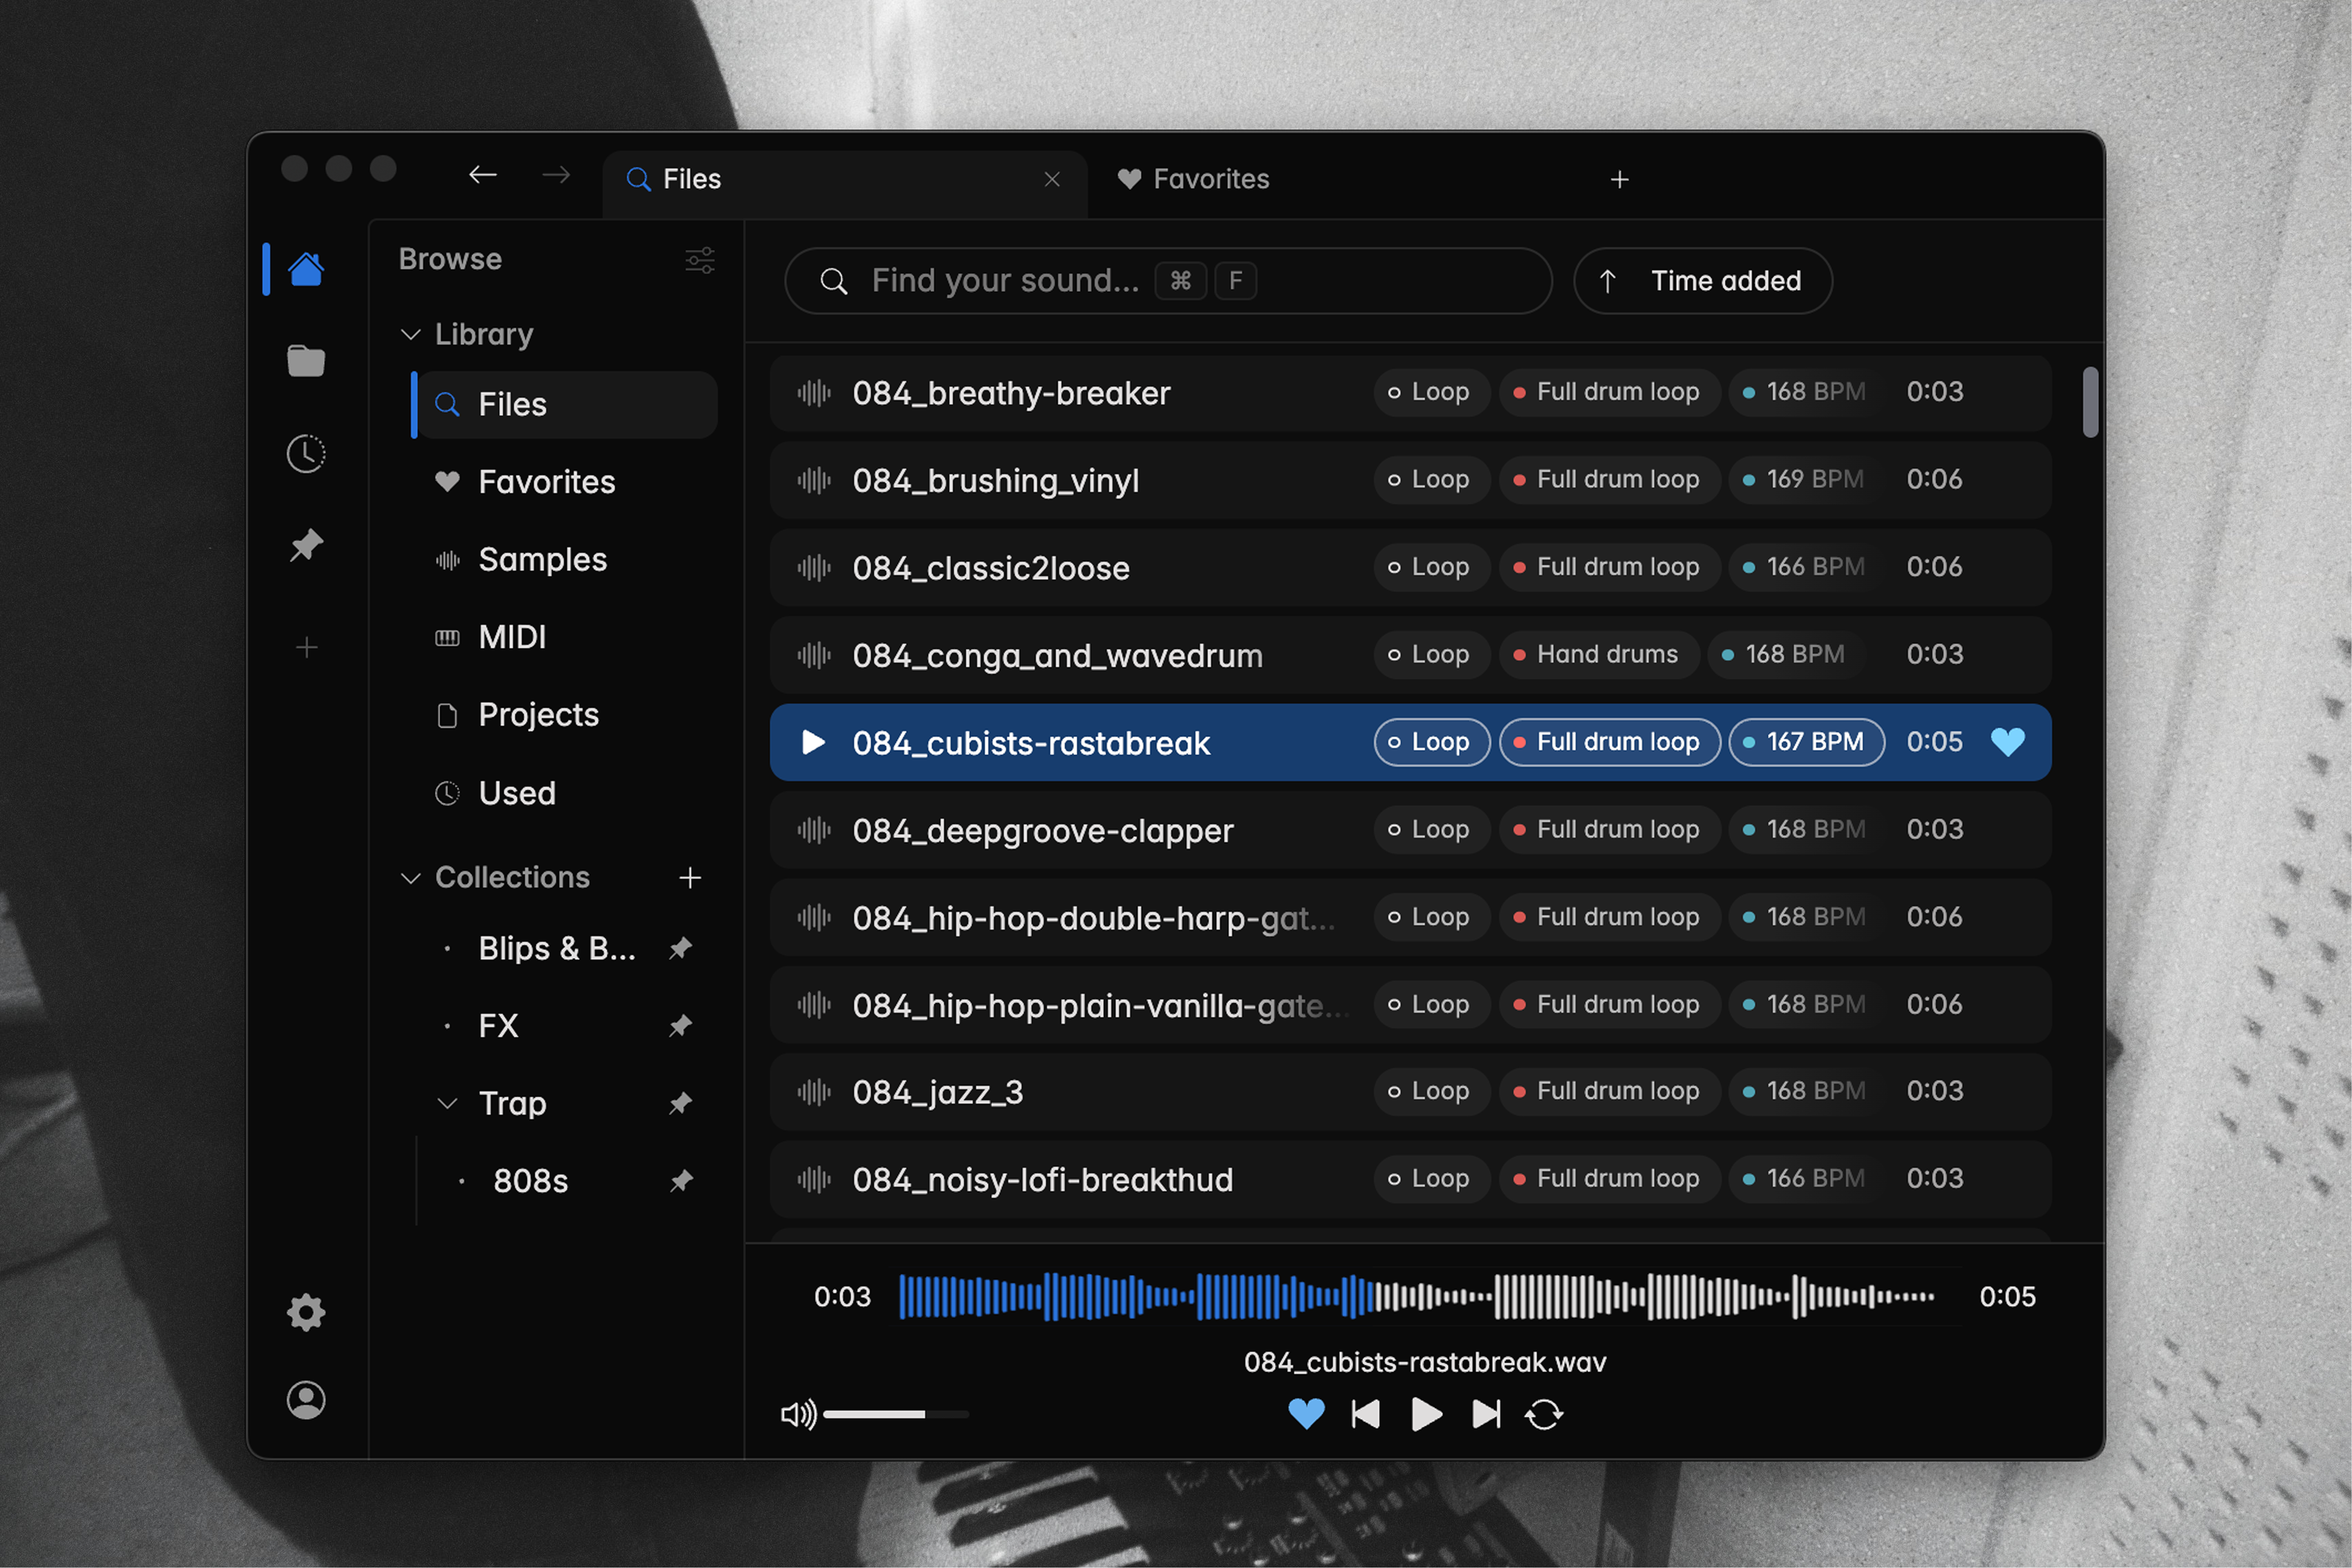The width and height of the screenshot is (2352, 1568).
Task: Add a new collection with plus icon
Action: coord(689,877)
